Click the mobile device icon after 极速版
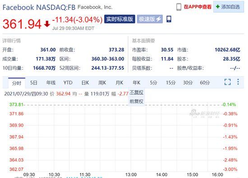The height and width of the screenshot is (178, 248). [x=169, y=19]
